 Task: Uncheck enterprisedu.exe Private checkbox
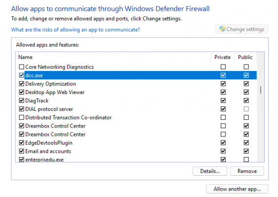pos(223,160)
